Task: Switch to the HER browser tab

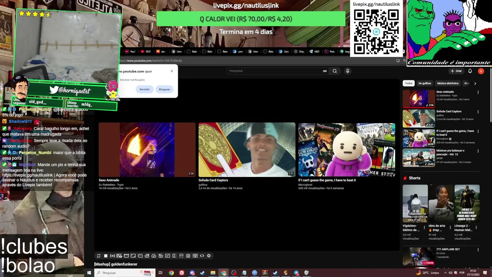Action: [314, 52]
